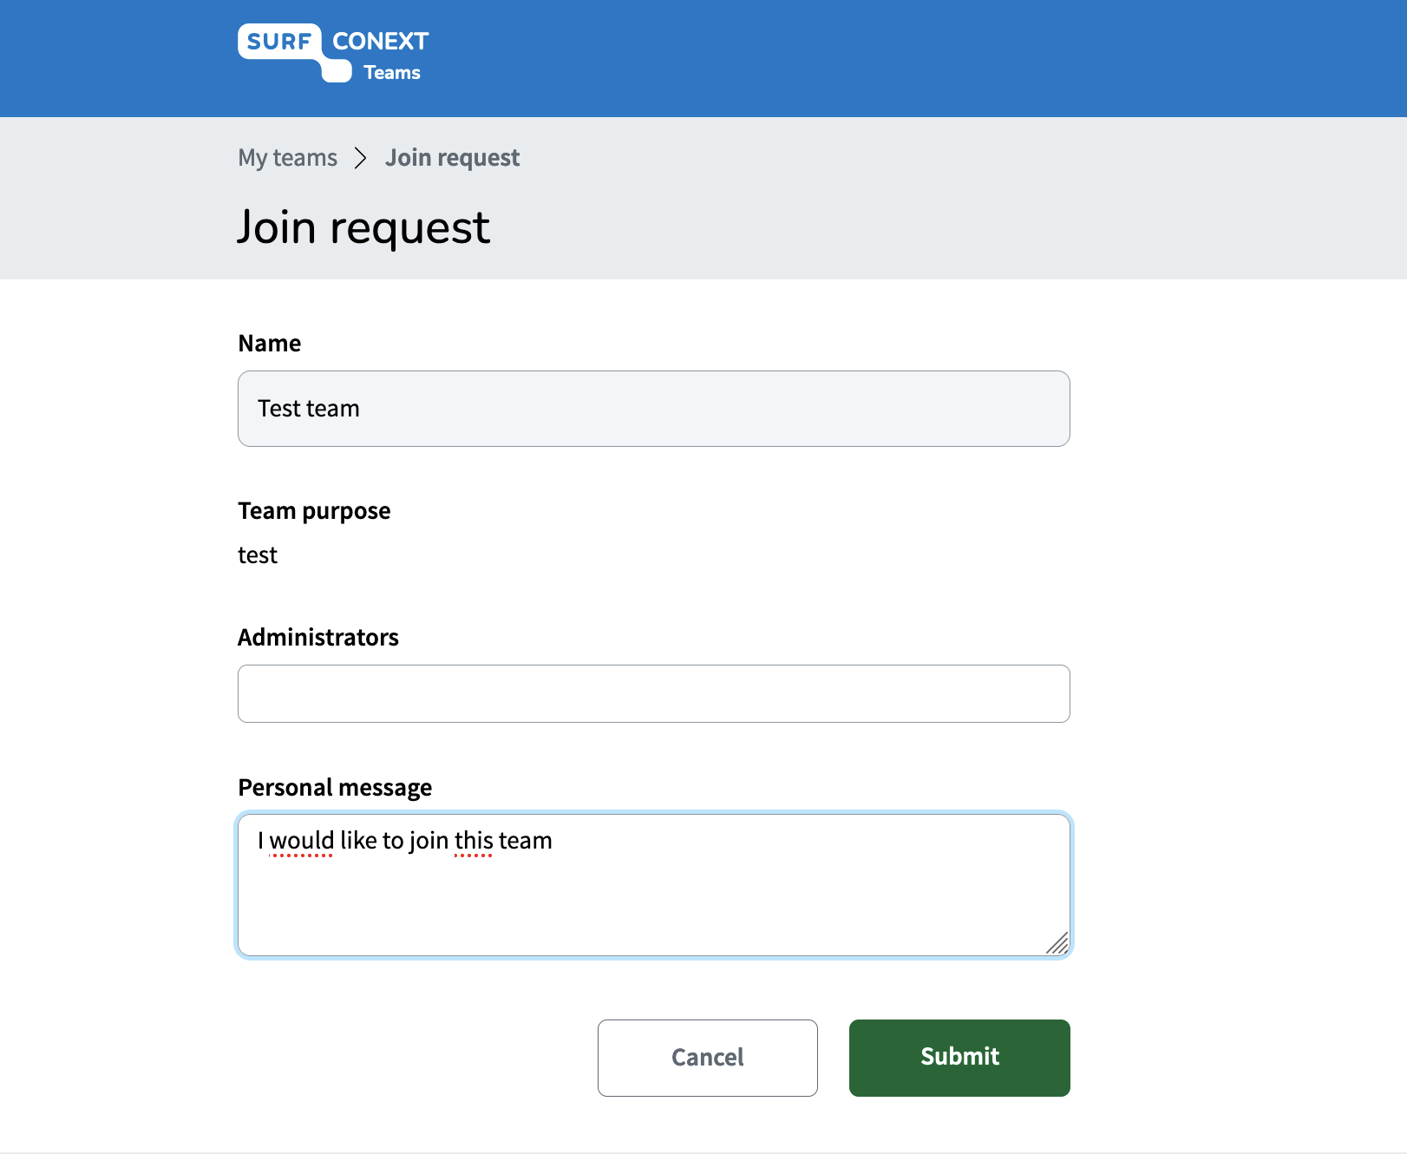1407x1154 pixels.
Task: Click the SURF logo badge
Action: click(x=279, y=41)
